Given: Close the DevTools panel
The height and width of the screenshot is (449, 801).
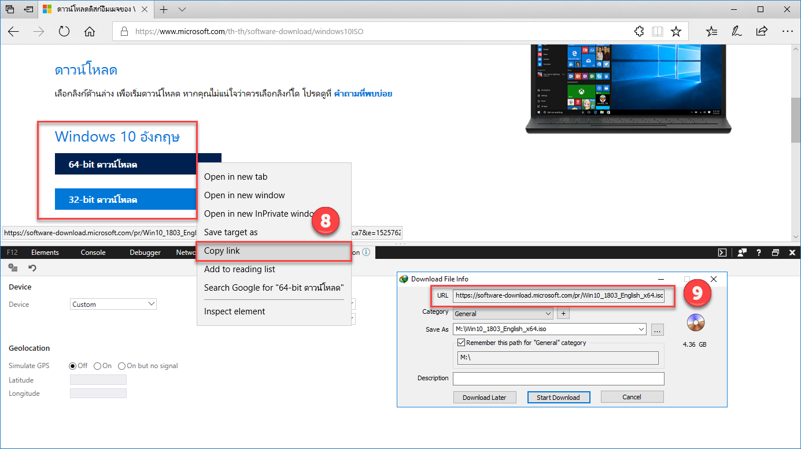Looking at the screenshot, I should 791,253.
